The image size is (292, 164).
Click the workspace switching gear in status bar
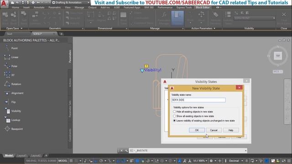[x=211, y=161]
